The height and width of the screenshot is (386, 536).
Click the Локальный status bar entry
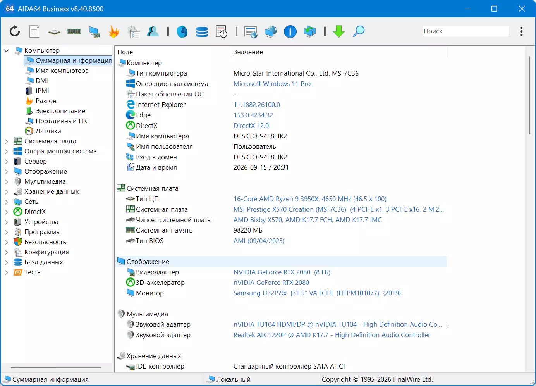click(233, 379)
